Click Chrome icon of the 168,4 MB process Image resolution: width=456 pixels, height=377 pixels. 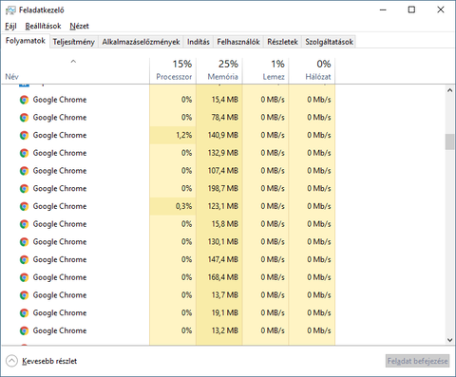(x=24, y=277)
